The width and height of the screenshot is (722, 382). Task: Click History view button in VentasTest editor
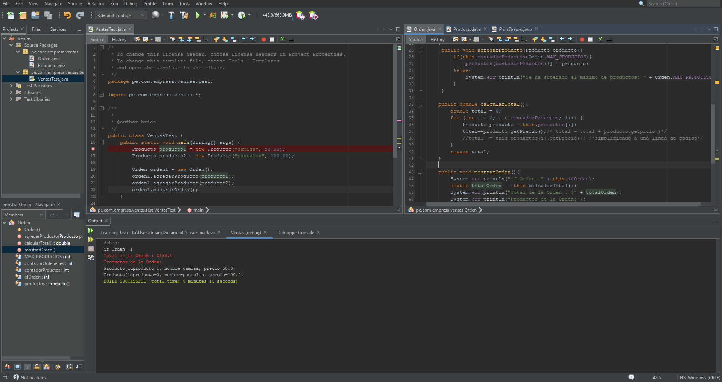point(119,40)
